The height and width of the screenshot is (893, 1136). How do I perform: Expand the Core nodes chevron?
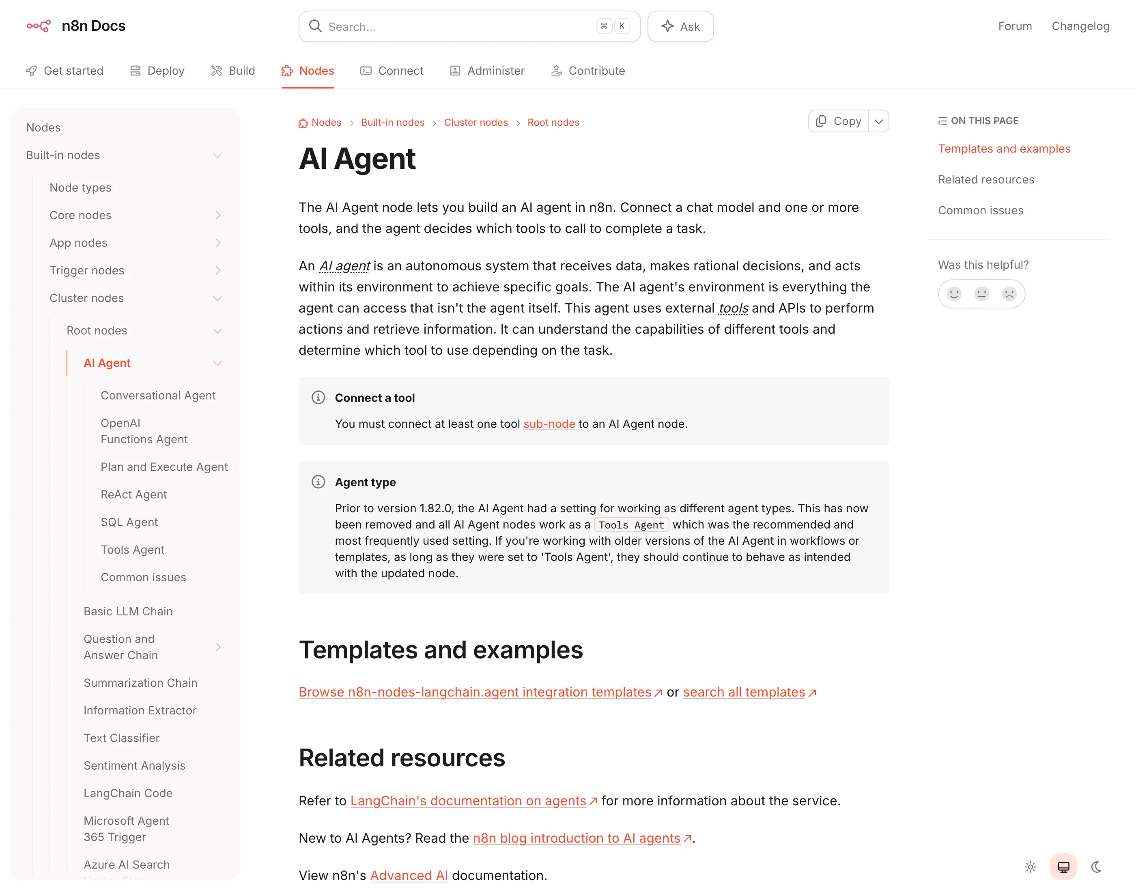pyautogui.click(x=218, y=215)
